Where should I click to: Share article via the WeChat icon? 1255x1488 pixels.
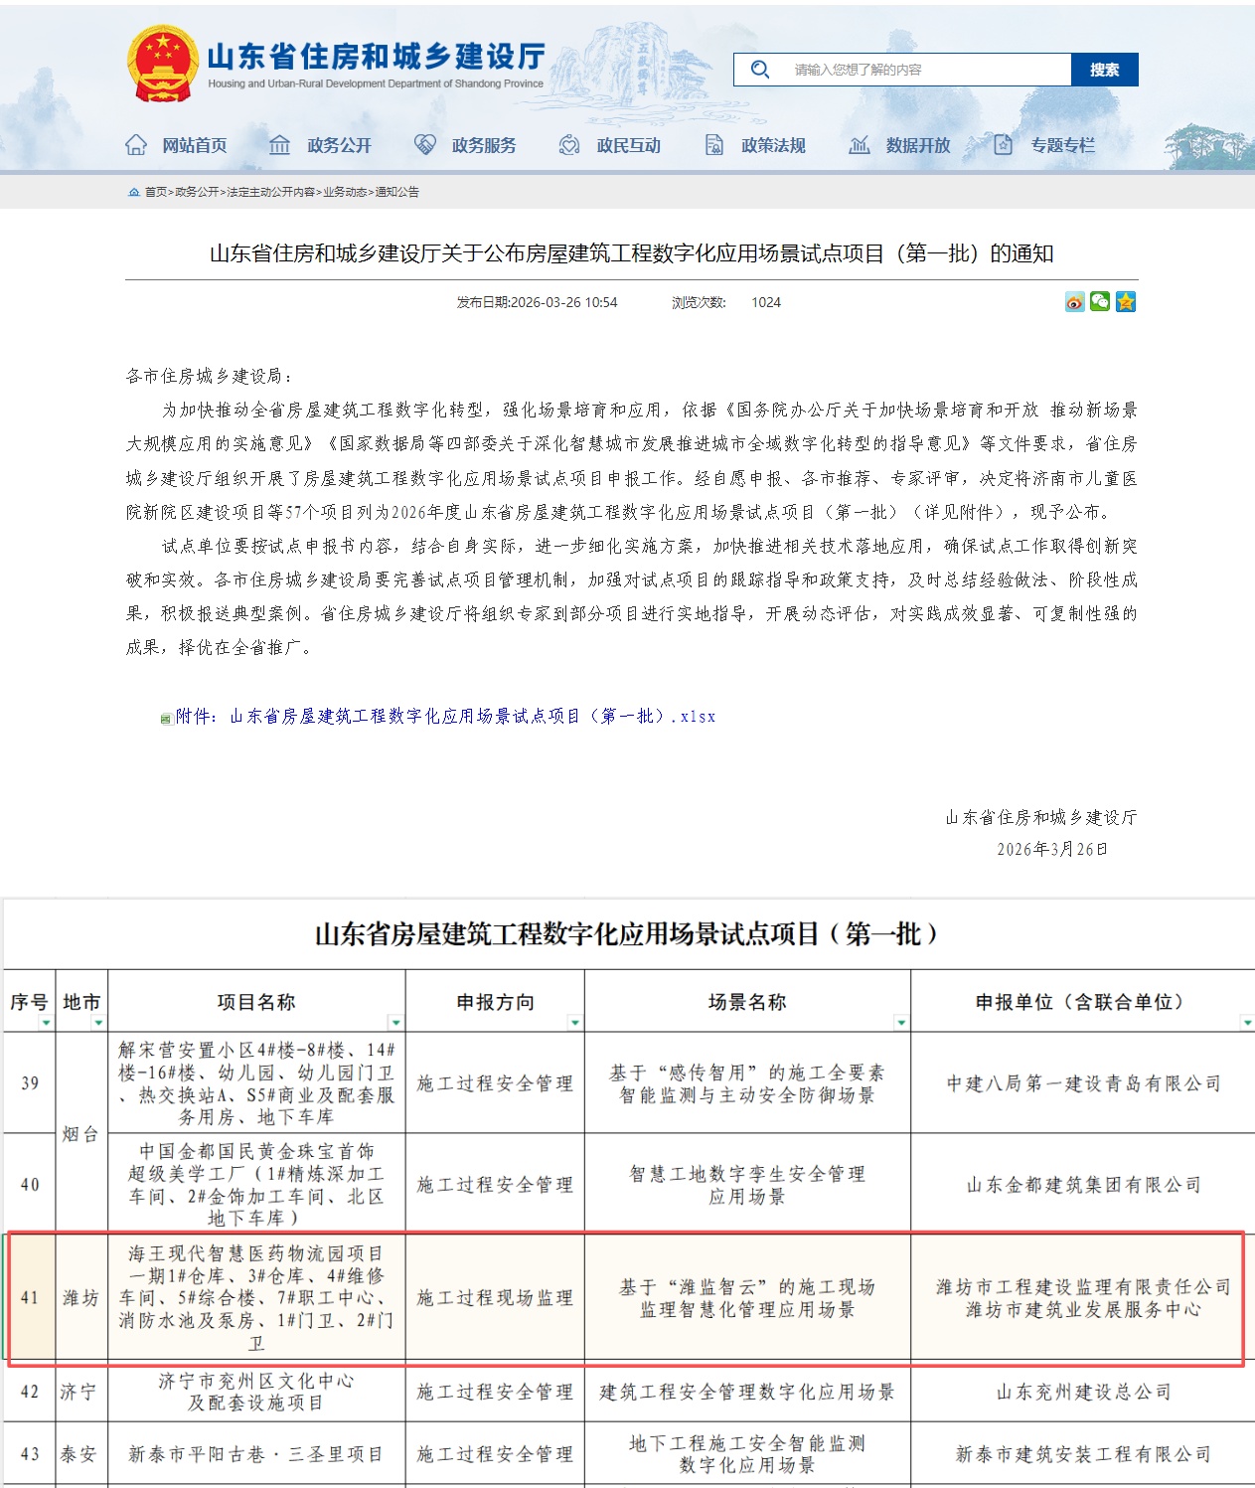tap(1099, 303)
